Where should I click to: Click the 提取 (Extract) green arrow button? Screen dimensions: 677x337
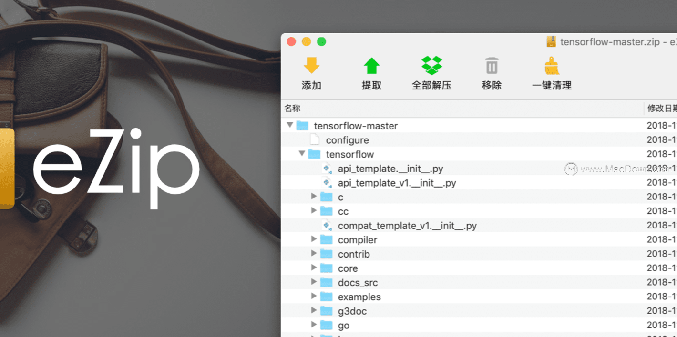point(371,73)
